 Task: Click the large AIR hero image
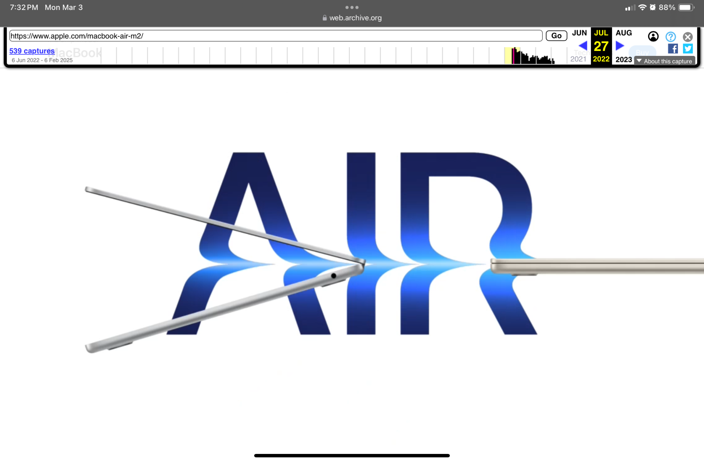(x=352, y=246)
